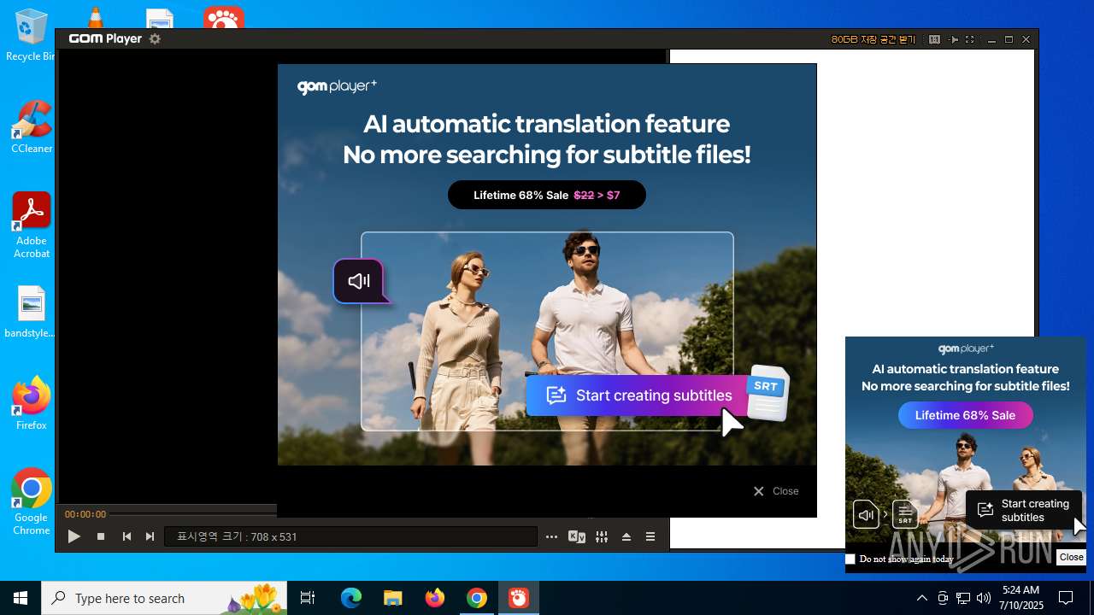Image resolution: width=1094 pixels, height=615 pixels.
Task: Click Start creating subtitles in large ad
Action: coord(638,395)
